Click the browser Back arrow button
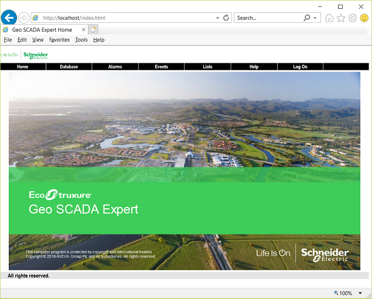The height and width of the screenshot is (299, 372). [9, 18]
